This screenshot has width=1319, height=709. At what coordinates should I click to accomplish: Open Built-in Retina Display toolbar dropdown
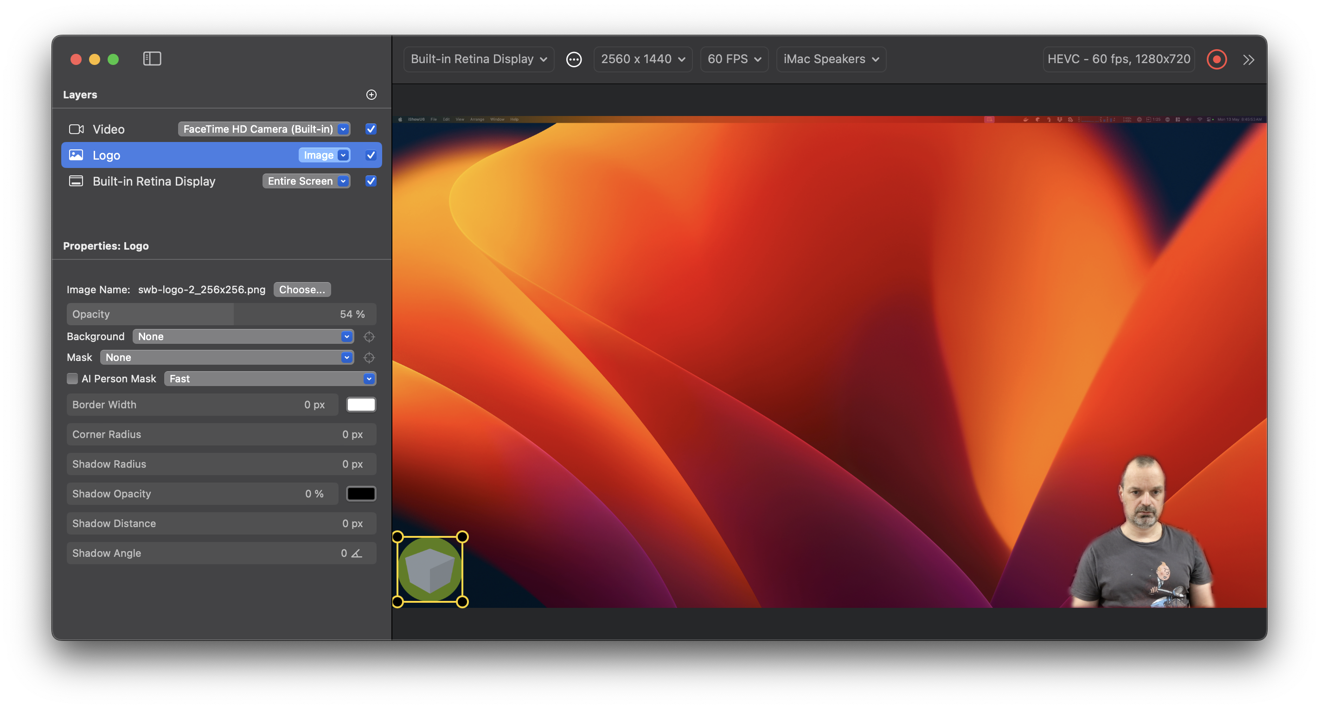click(x=478, y=59)
